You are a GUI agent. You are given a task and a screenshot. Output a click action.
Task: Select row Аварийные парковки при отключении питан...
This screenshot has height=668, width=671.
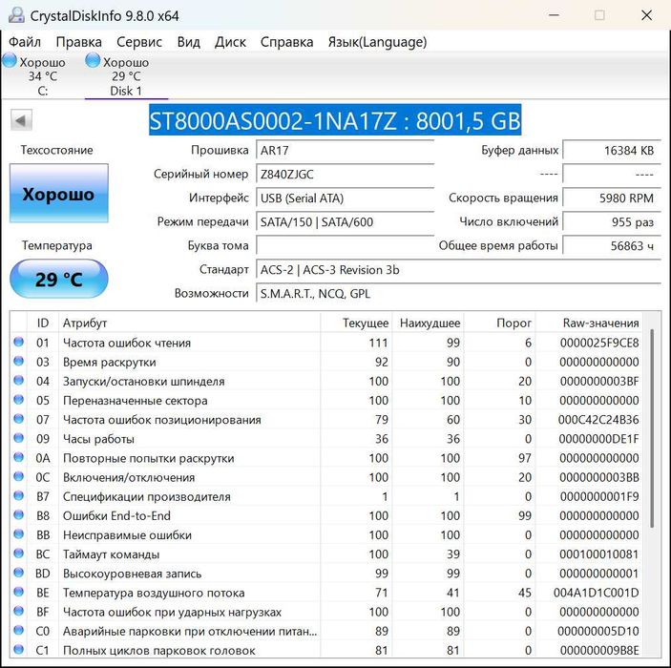coord(326,631)
